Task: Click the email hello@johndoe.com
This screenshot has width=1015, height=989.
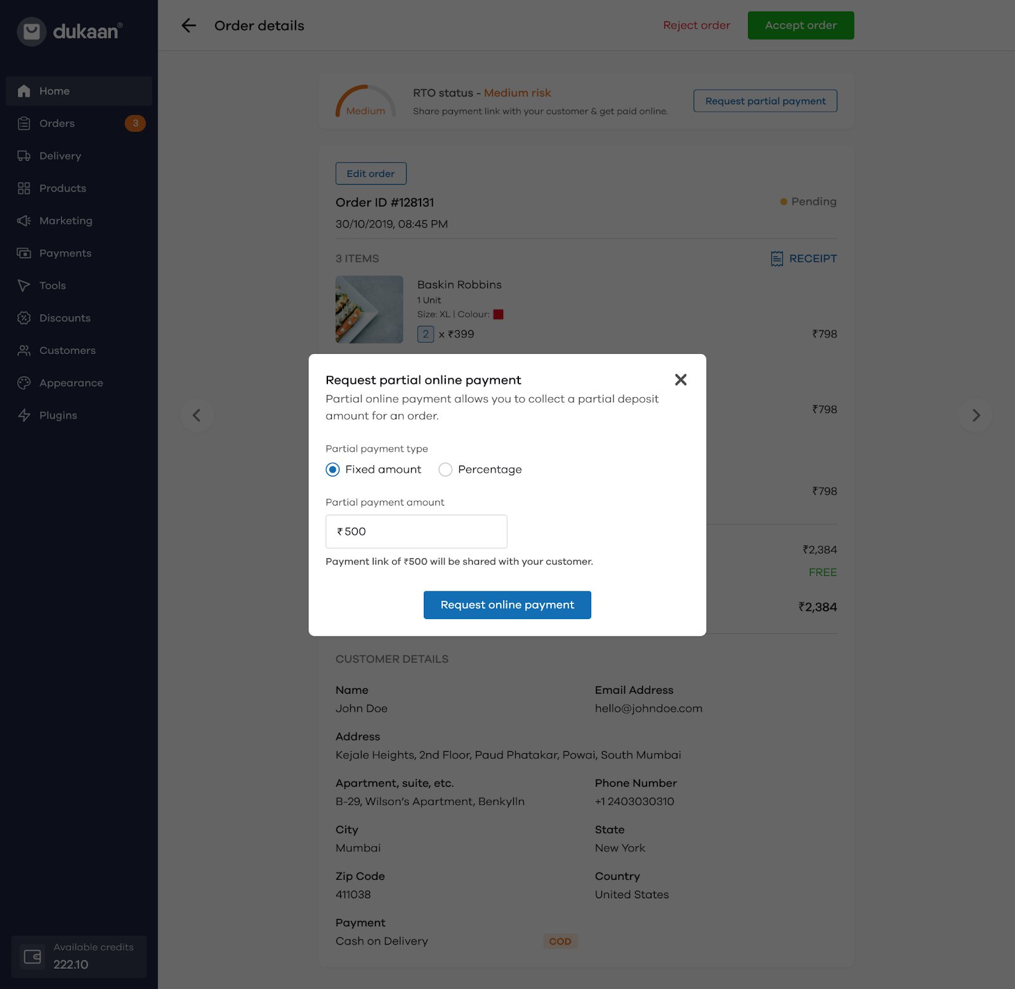Action: [648, 708]
